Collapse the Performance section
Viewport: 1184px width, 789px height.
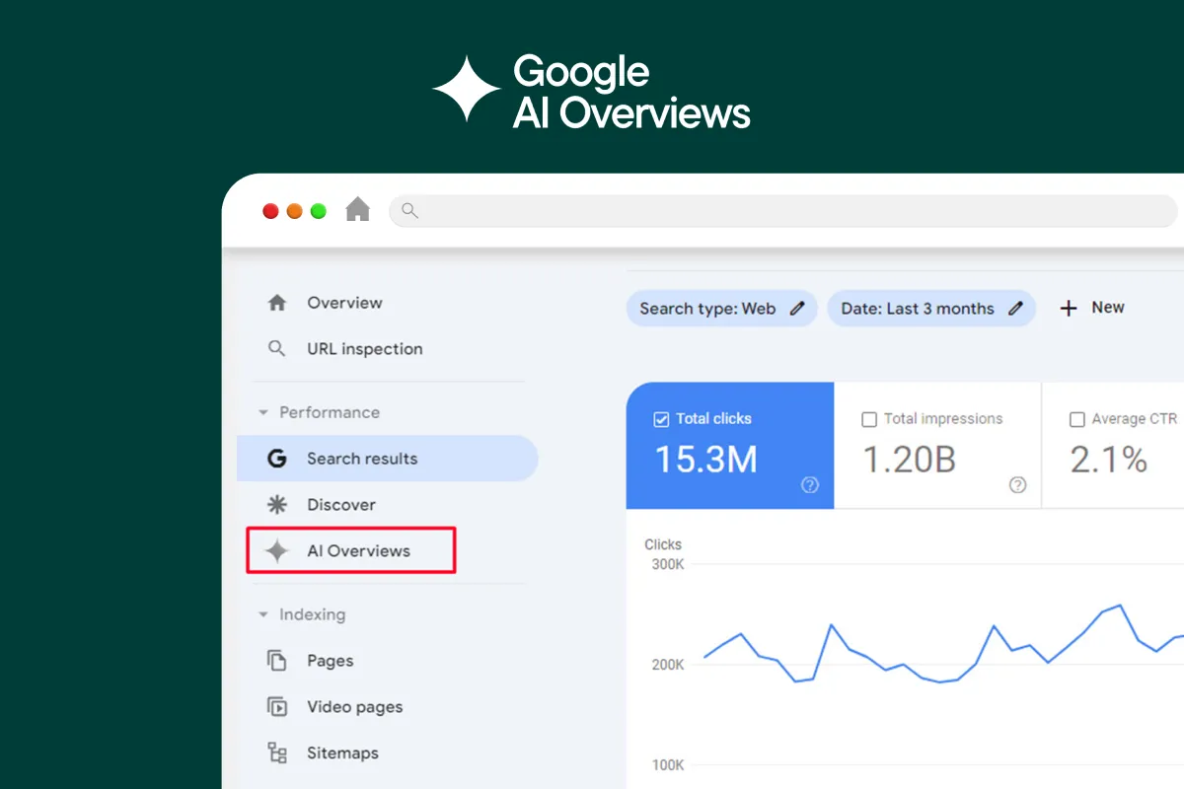(x=263, y=412)
